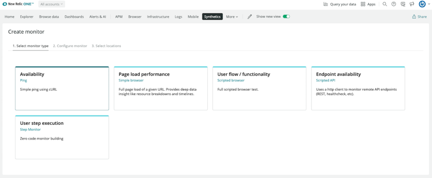Screen dimensions: 432x178
Task: Click the Ping subtitle link
Action: click(x=24, y=81)
